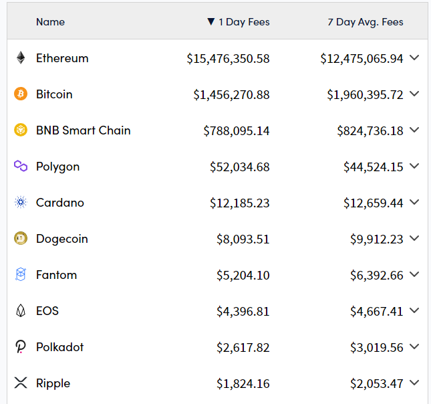Viewport: 431px width, 404px height.
Task: Select the $6,392.66 Fantom average value
Action: point(377,275)
